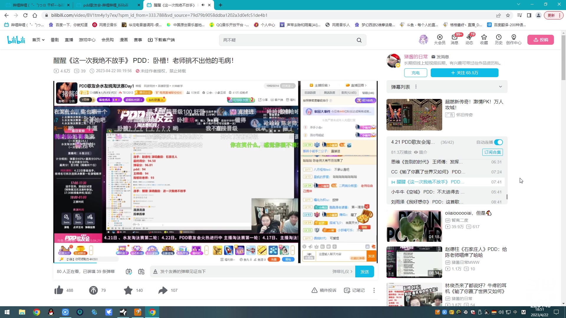Viewport: 566px width, 318px height.
Task: Open more options three-dot menu below video
Action: 374,290
